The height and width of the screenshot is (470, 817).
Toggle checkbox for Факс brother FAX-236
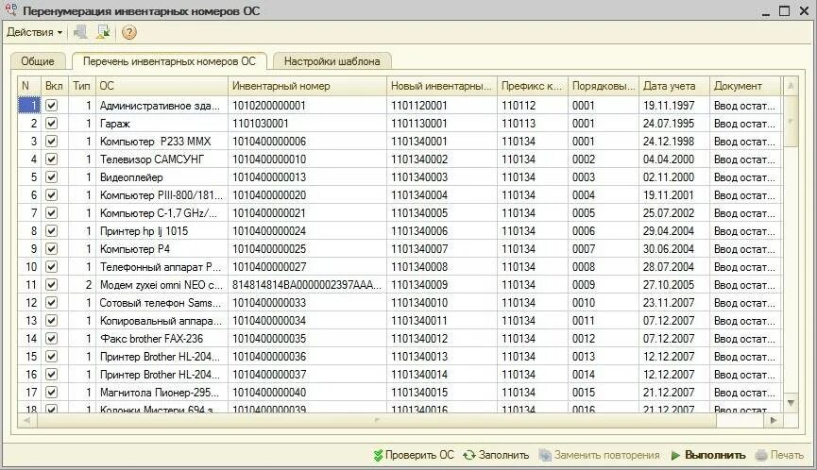(52, 338)
